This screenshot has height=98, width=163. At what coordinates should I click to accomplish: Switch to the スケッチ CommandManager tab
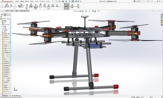[x=12, y=11]
